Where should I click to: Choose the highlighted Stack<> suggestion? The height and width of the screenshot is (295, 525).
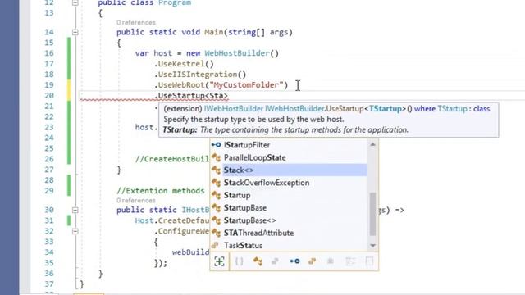click(x=289, y=170)
